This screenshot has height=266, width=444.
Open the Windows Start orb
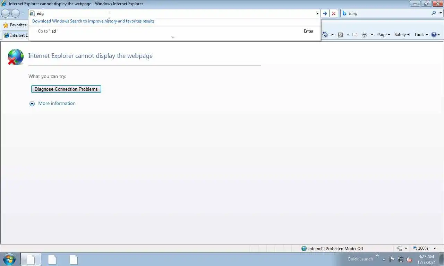(9, 259)
